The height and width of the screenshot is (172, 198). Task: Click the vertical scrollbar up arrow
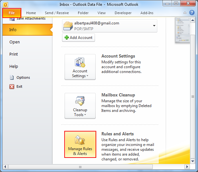[x=193, y=20]
